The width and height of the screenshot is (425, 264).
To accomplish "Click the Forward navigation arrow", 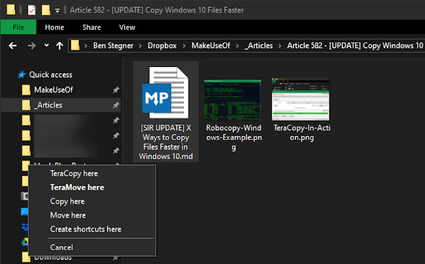I will tap(32, 46).
